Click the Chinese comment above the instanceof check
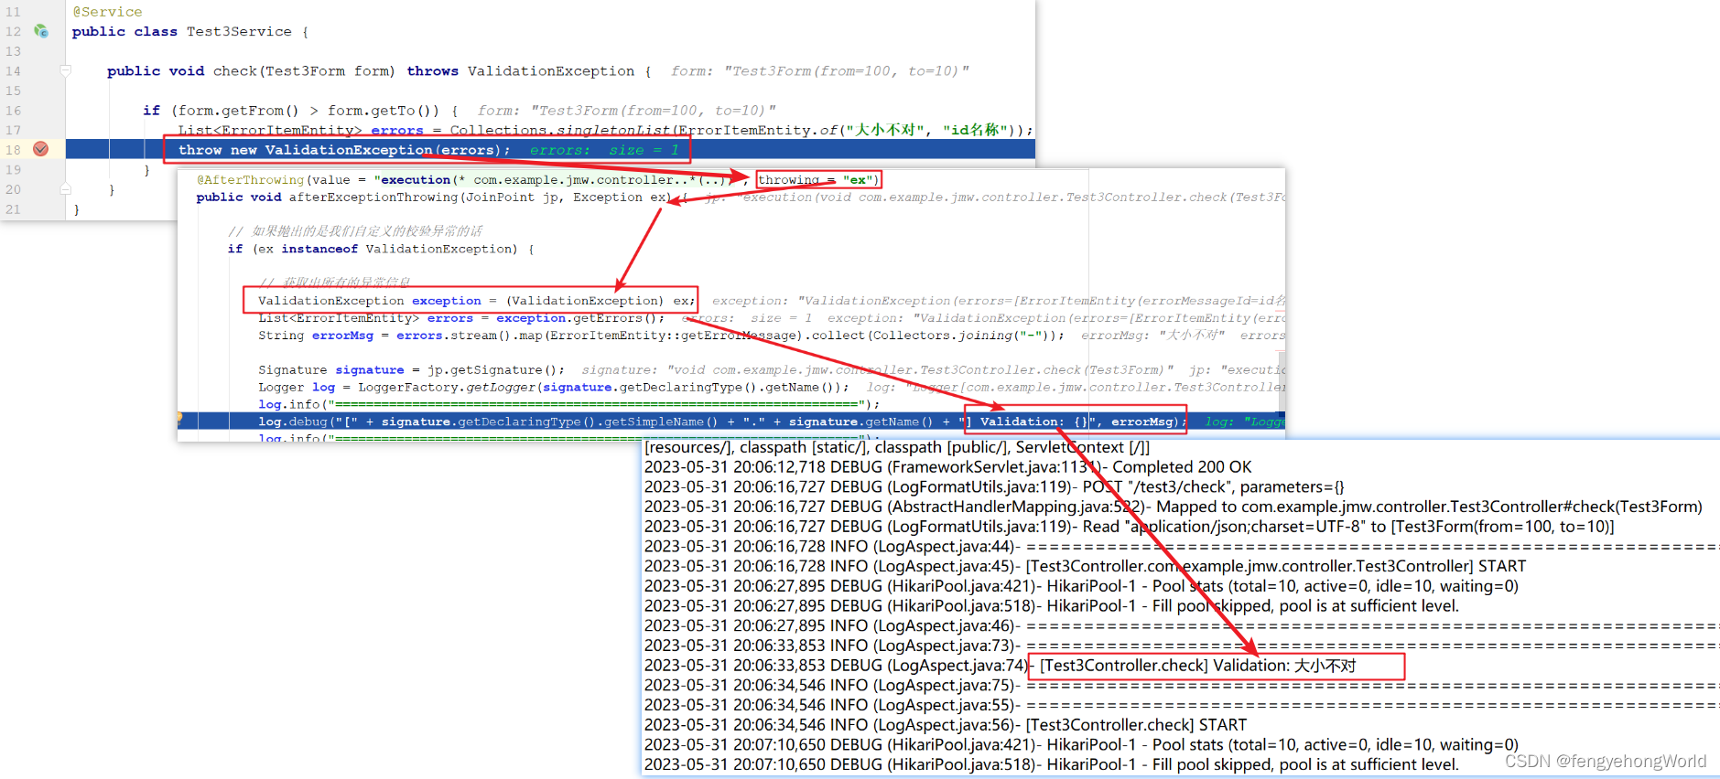Image resolution: width=1720 pixels, height=779 pixels. [x=355, y=231]
